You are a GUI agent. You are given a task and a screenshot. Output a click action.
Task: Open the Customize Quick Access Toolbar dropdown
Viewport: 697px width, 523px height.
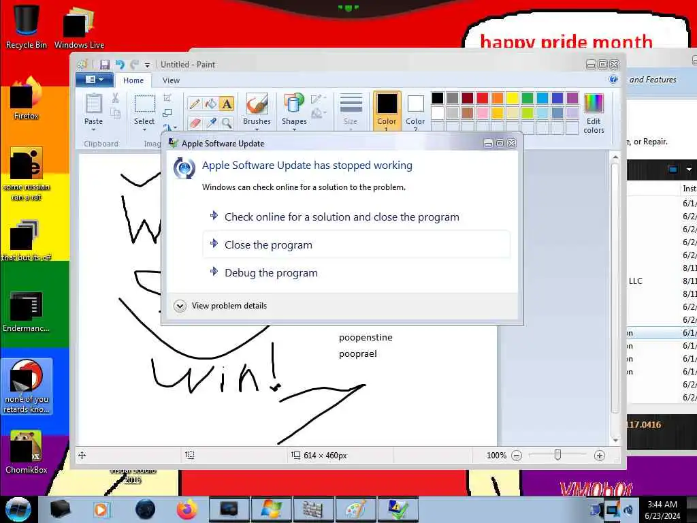tap(147, 65)
